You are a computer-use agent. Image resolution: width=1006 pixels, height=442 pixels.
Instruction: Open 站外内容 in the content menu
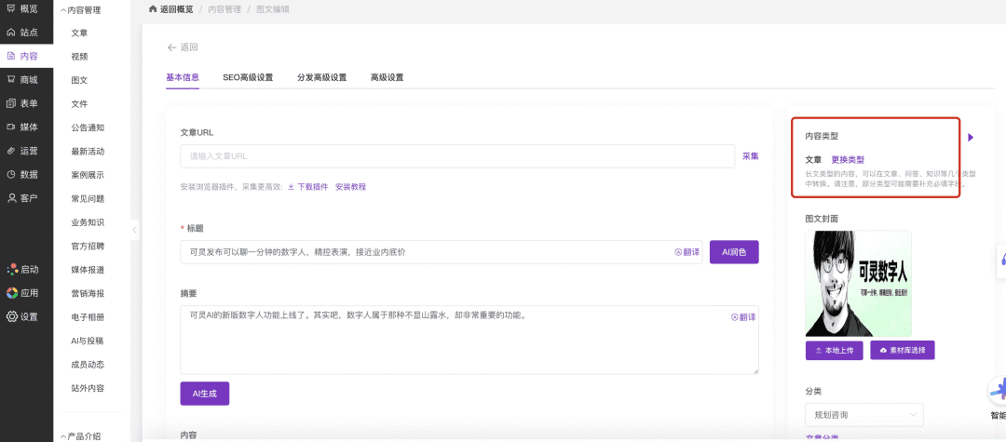pyautogui.click(x=88, y=388)
